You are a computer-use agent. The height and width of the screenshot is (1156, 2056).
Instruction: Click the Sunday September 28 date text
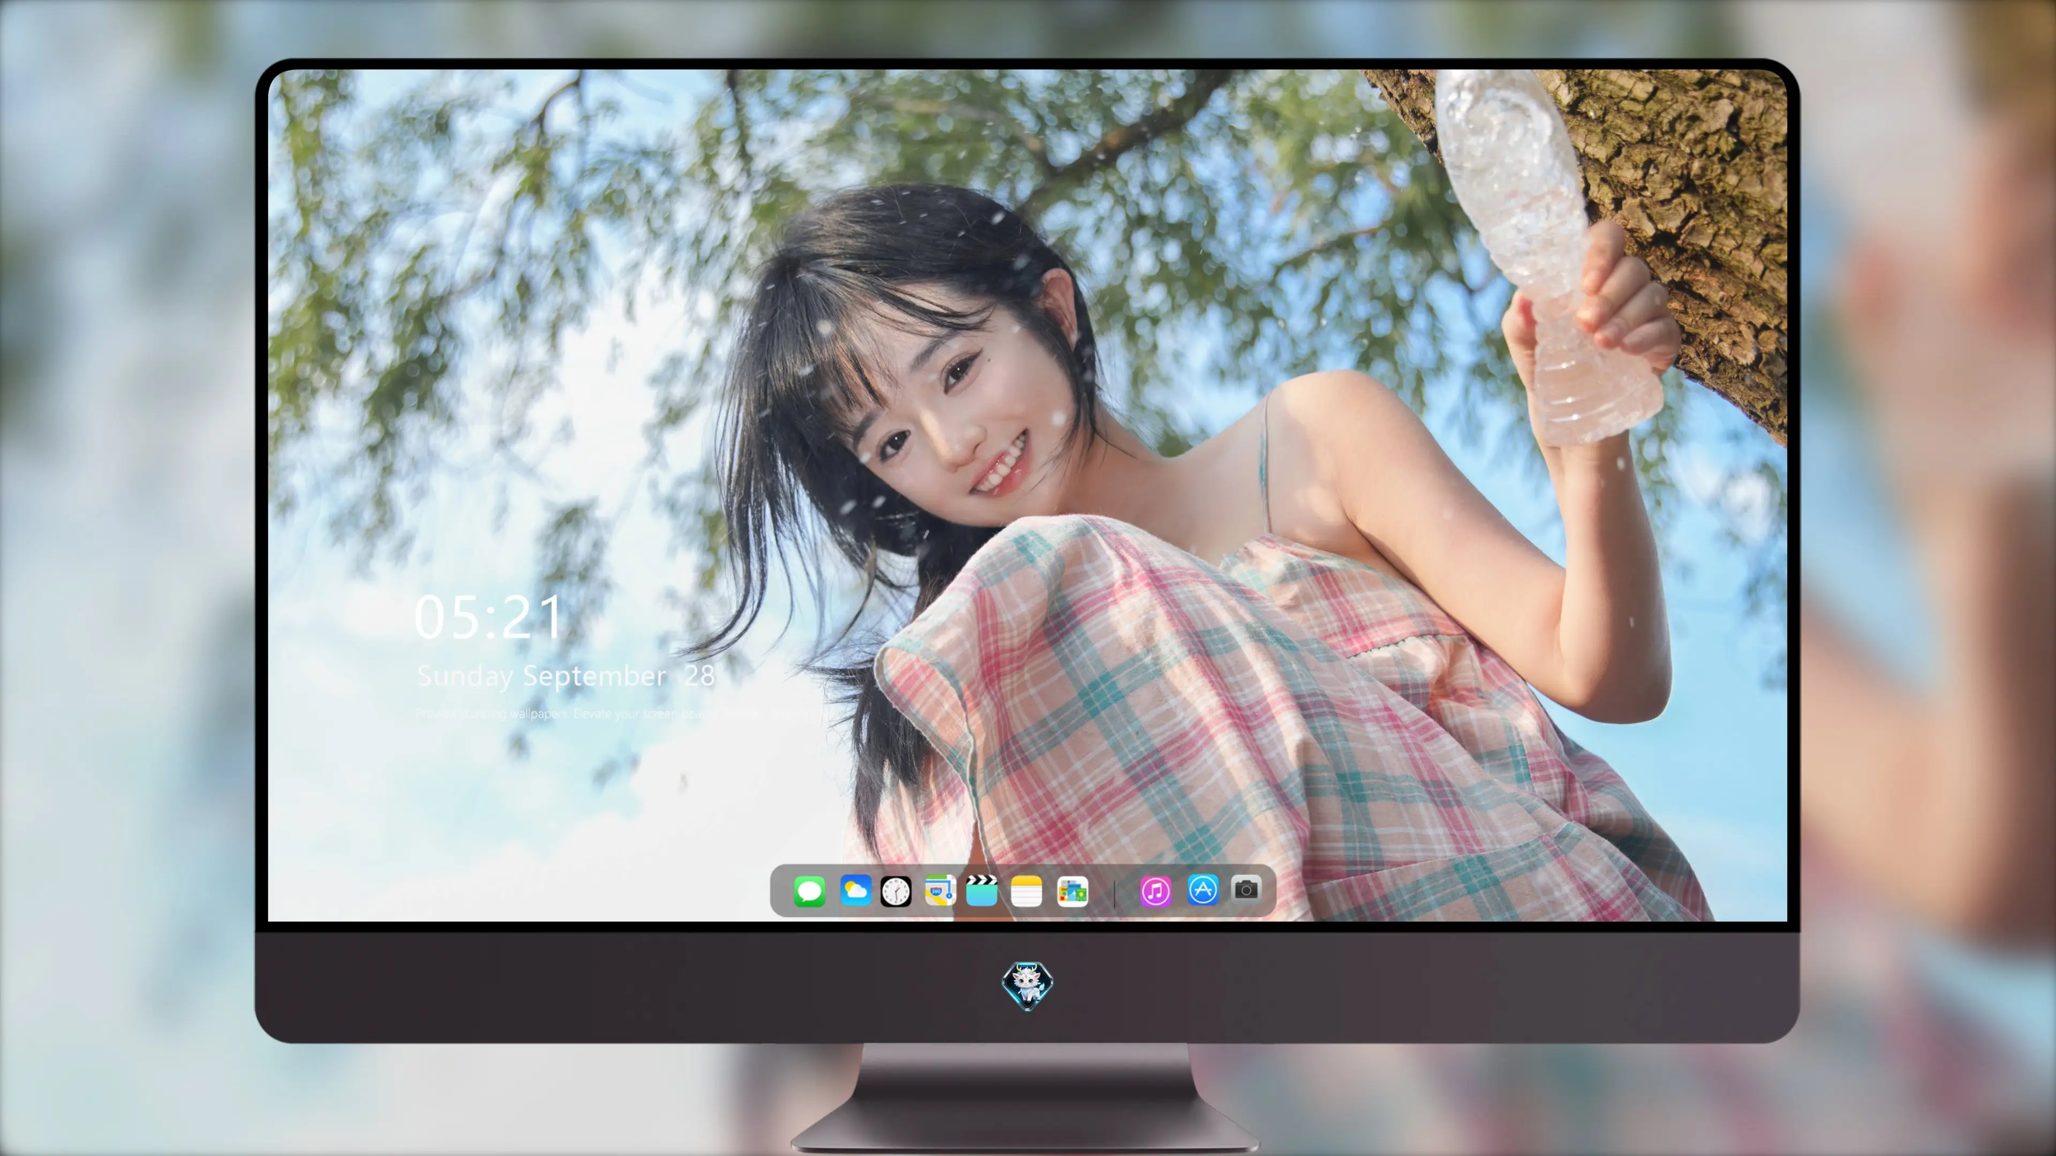566,676
